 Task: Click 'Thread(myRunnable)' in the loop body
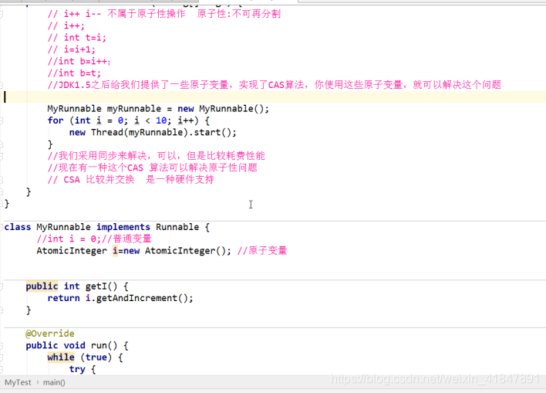(x=140, y=133)
